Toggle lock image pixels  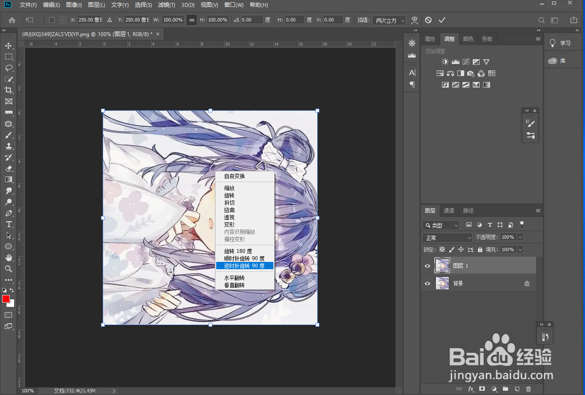(451, 249)
